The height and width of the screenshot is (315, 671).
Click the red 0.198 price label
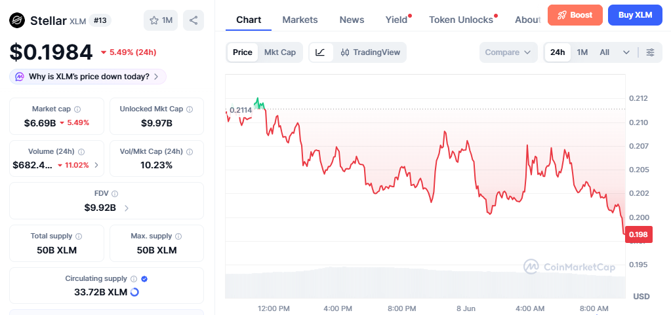[x=638, y=234]
